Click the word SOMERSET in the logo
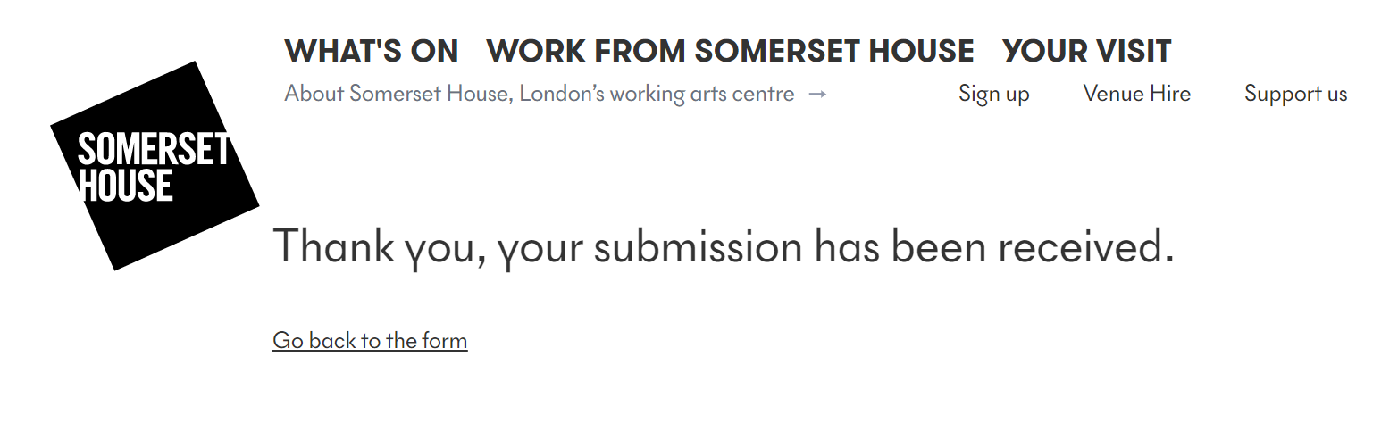Image resolution: width=1381 pixels, height=423 pixels. click(x=154, y=150)
